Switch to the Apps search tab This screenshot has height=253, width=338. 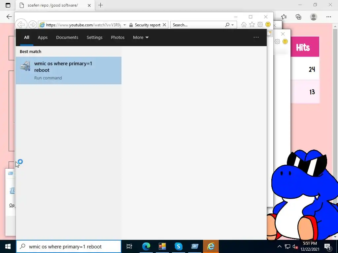43,38
